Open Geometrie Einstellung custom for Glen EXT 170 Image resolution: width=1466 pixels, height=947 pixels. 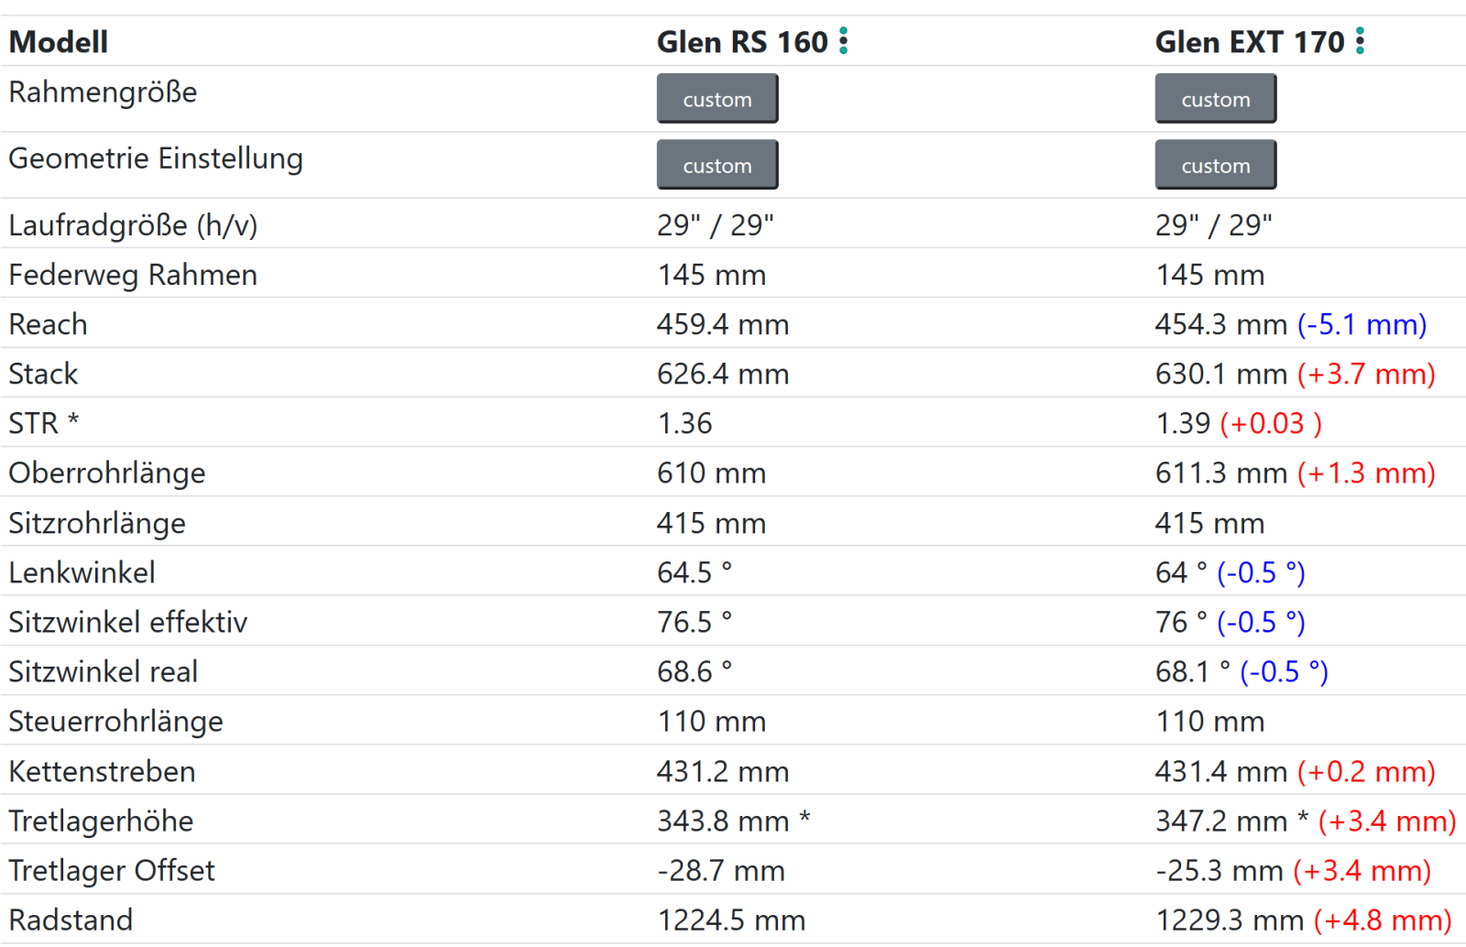tap(1215, 165)
